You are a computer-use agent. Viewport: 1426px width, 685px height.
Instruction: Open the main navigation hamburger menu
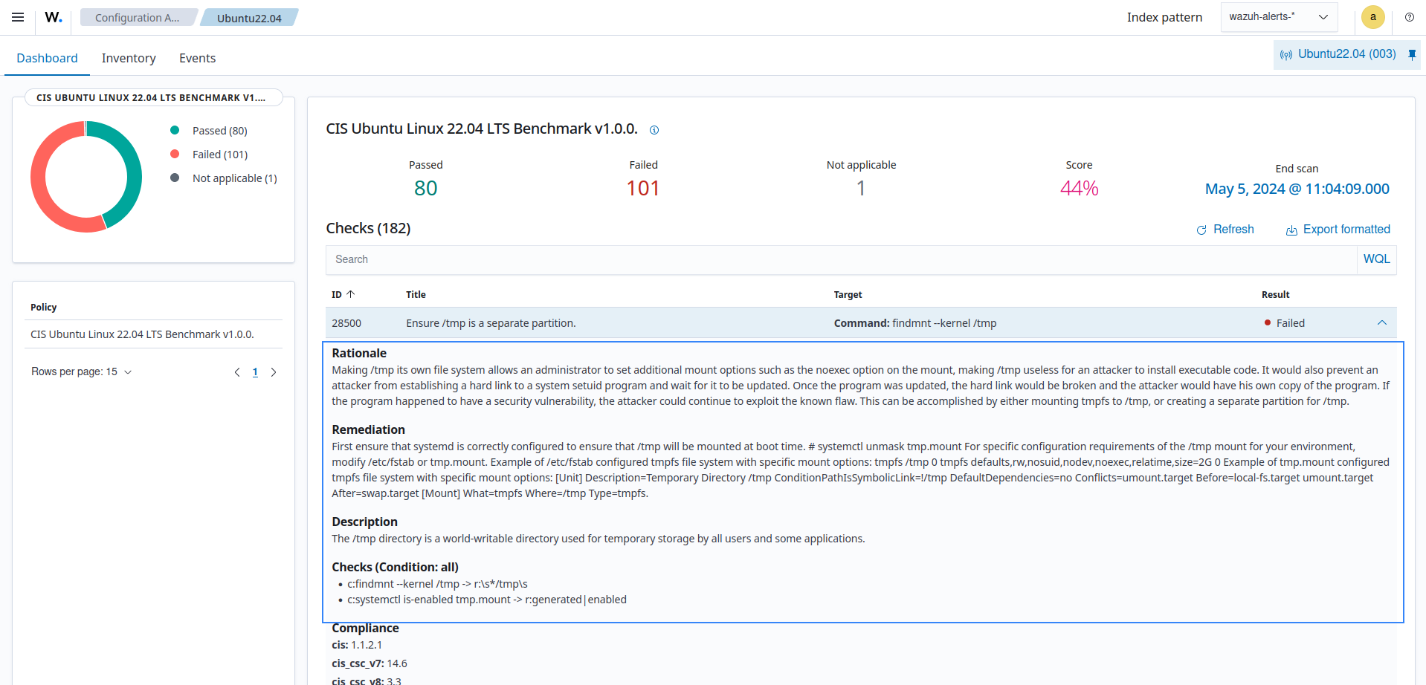[17, 17]
